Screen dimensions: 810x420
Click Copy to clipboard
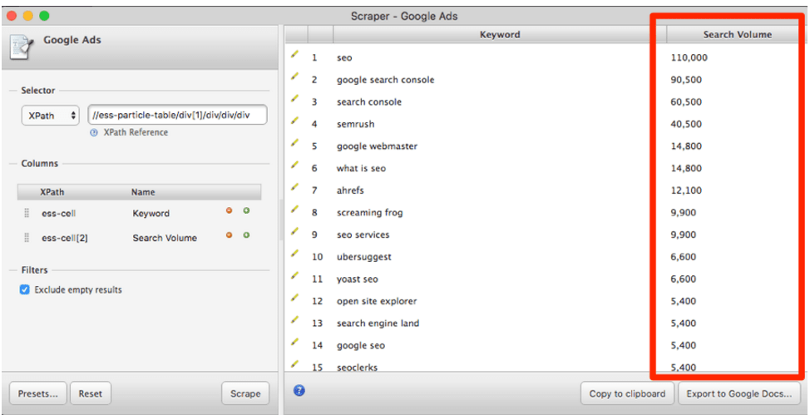[x=626, y=393]
